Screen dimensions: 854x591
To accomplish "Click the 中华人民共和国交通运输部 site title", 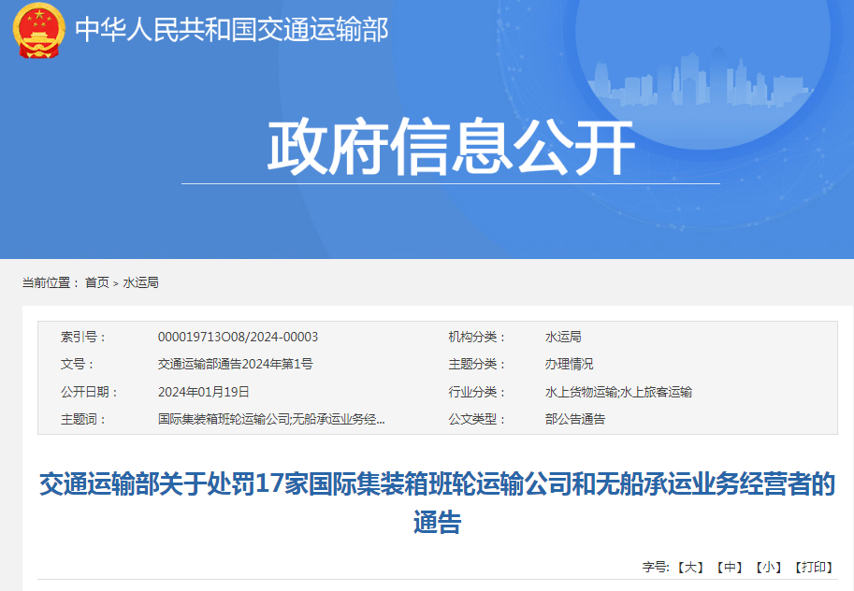I will click(231, 29).
